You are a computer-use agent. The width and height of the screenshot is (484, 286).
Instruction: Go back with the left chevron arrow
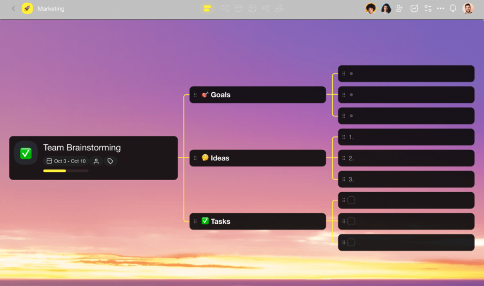pyautogui.click(x=13, y=8)
